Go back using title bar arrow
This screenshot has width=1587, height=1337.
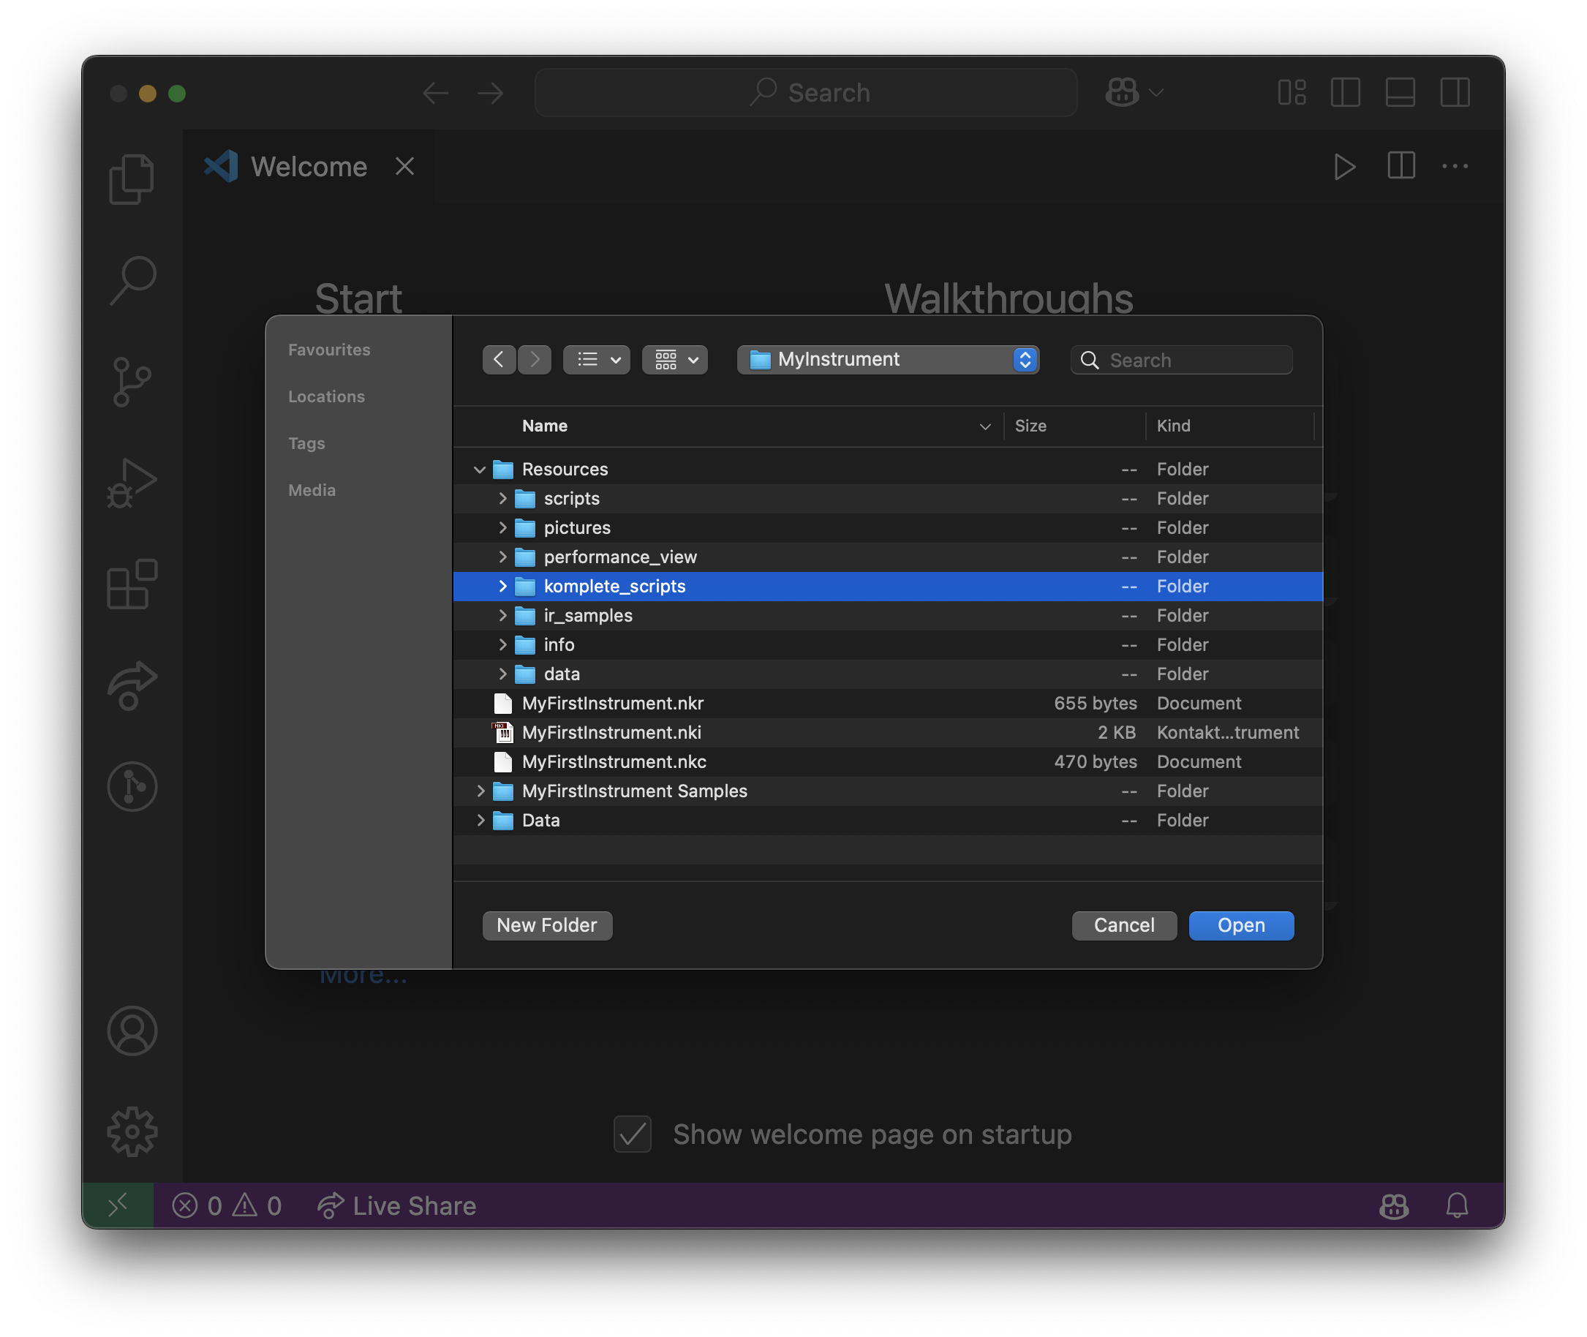coord(435,92)
